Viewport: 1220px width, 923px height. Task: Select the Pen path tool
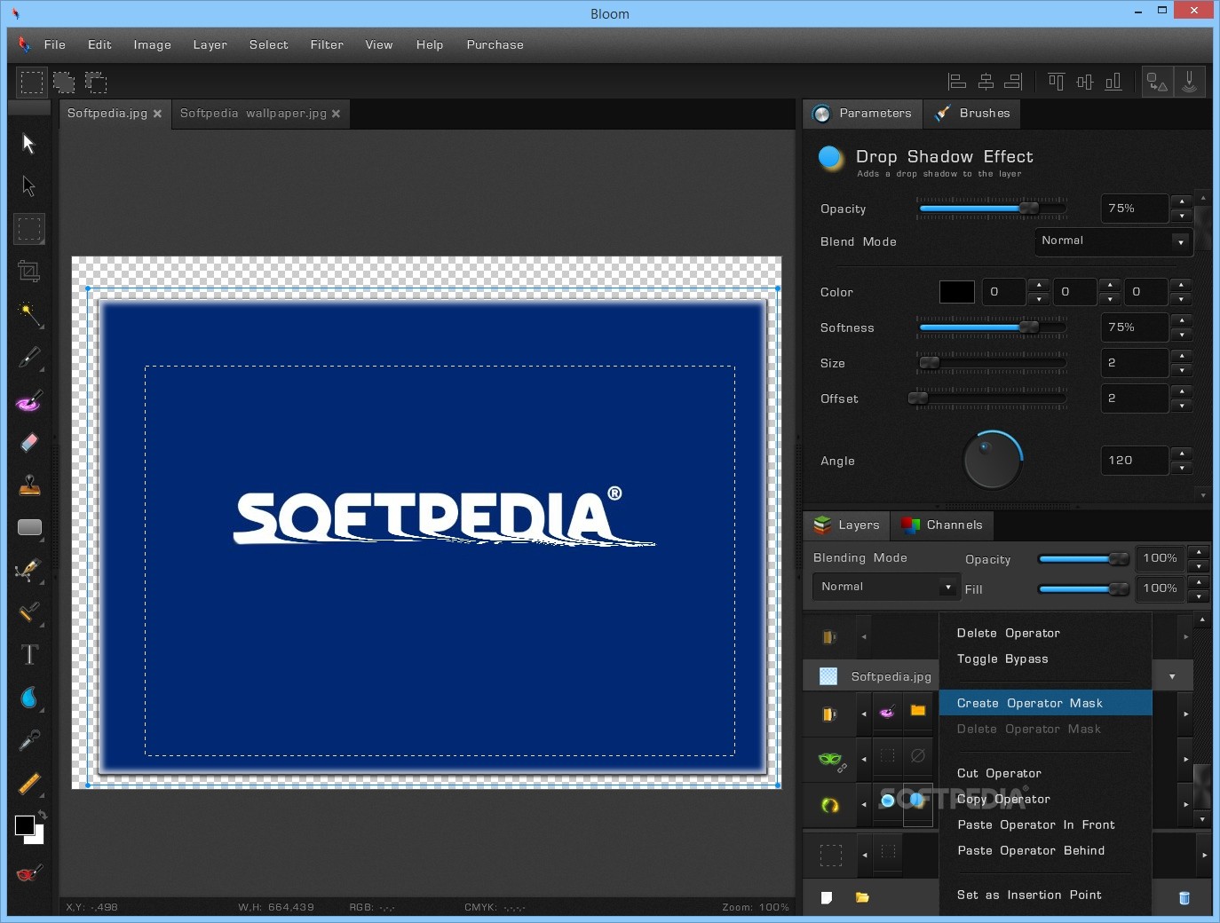(x=29, y=569)
